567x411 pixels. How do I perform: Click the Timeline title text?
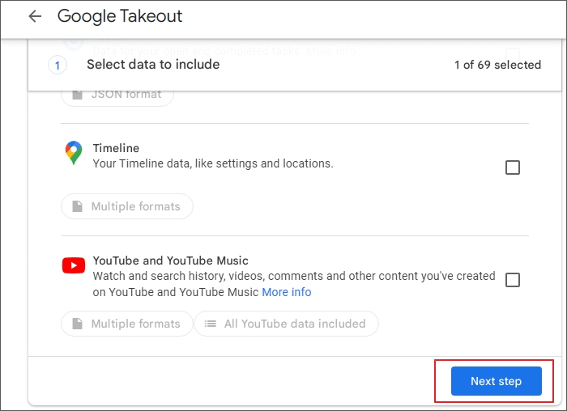[116, 148]
